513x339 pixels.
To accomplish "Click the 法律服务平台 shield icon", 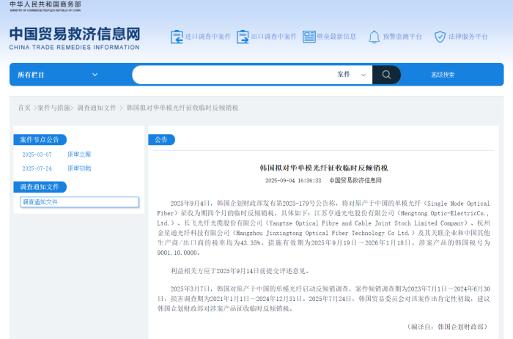I will pyautogui.click(x=440, y=37).
